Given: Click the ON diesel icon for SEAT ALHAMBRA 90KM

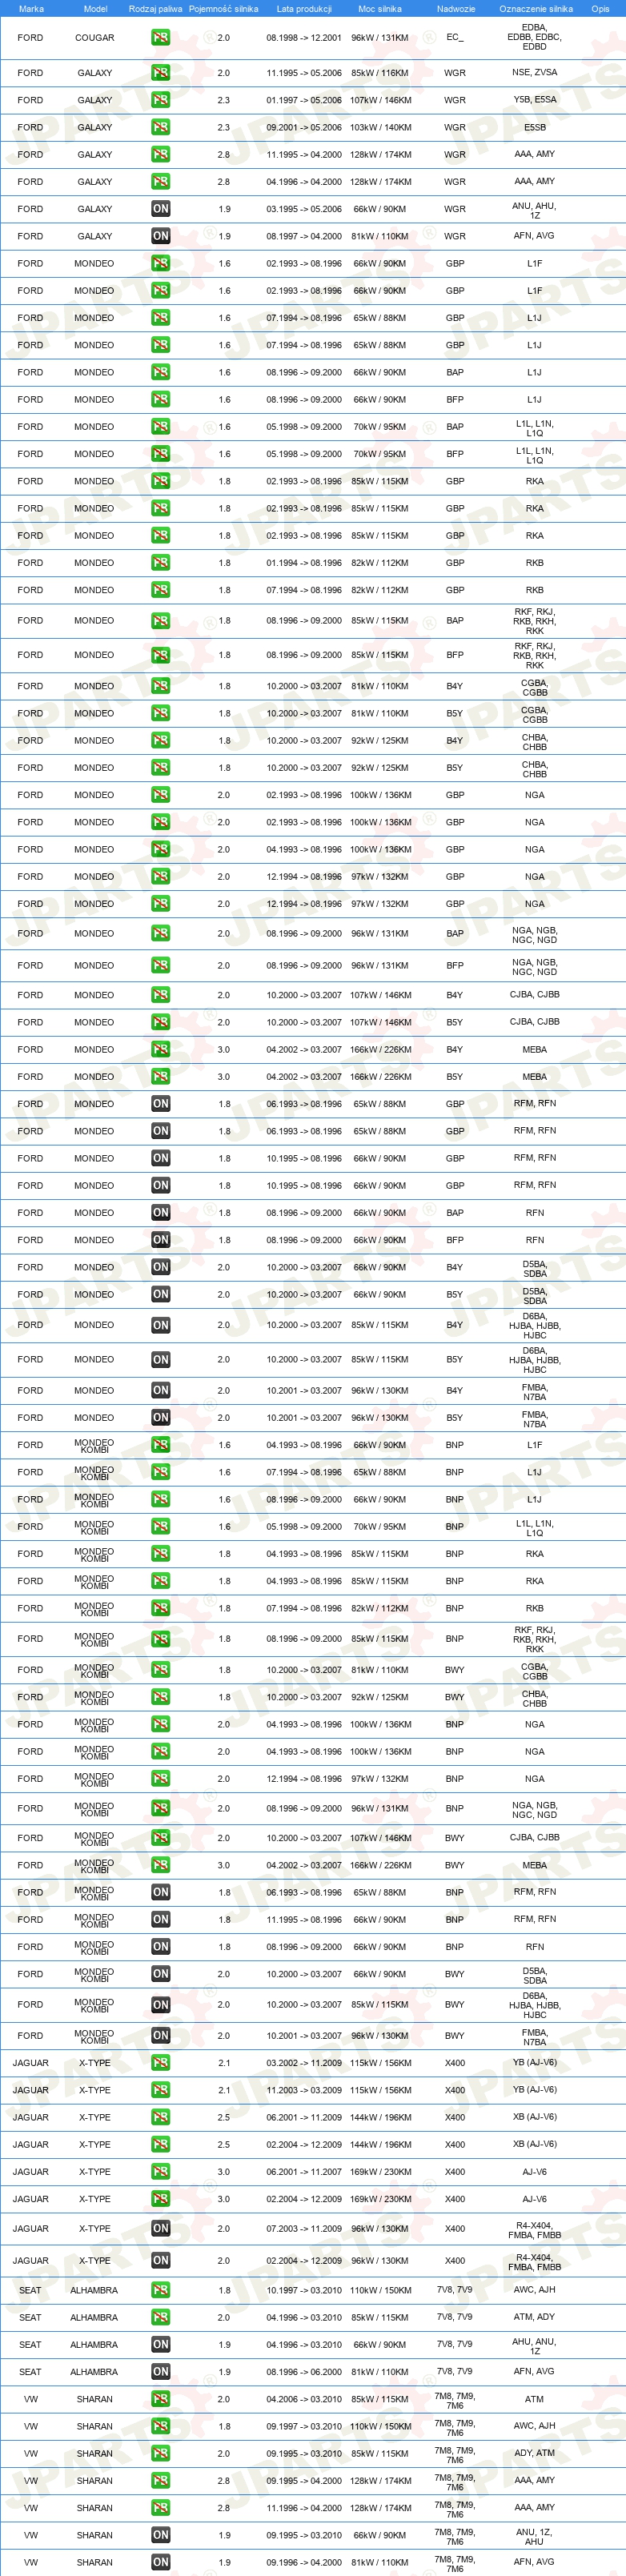Looking at the screenshot, I should coord(160,2344).
